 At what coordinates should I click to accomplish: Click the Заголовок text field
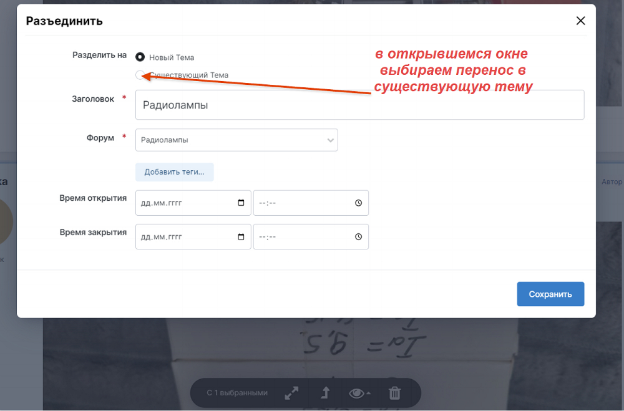pos(359,105)
